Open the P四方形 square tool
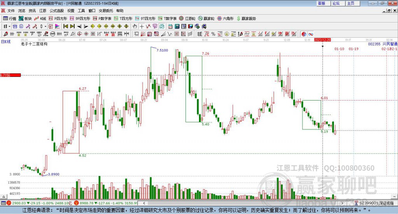This screenshot has height=214, width=398. [58, 19]
